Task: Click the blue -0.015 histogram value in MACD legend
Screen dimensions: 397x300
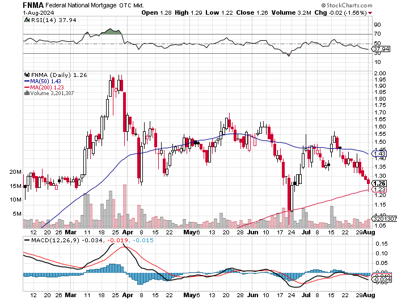Action: [143, 240]
